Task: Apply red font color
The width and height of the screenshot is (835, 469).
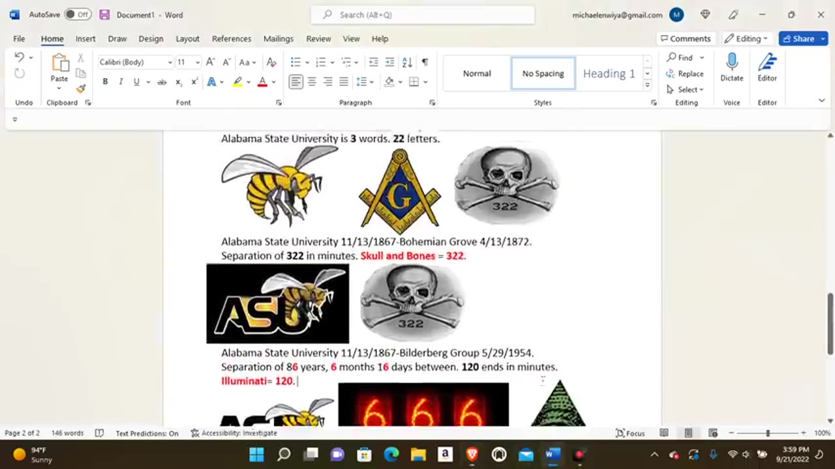Action: pos(262,81)
